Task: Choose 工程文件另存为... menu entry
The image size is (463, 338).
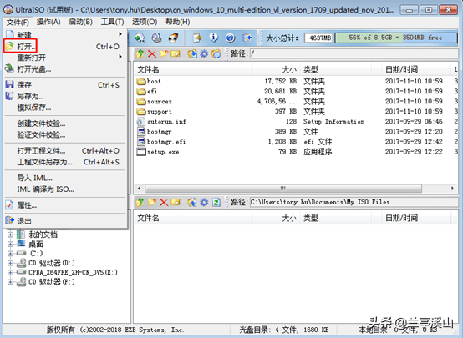Action: click(x=65, y=162)
